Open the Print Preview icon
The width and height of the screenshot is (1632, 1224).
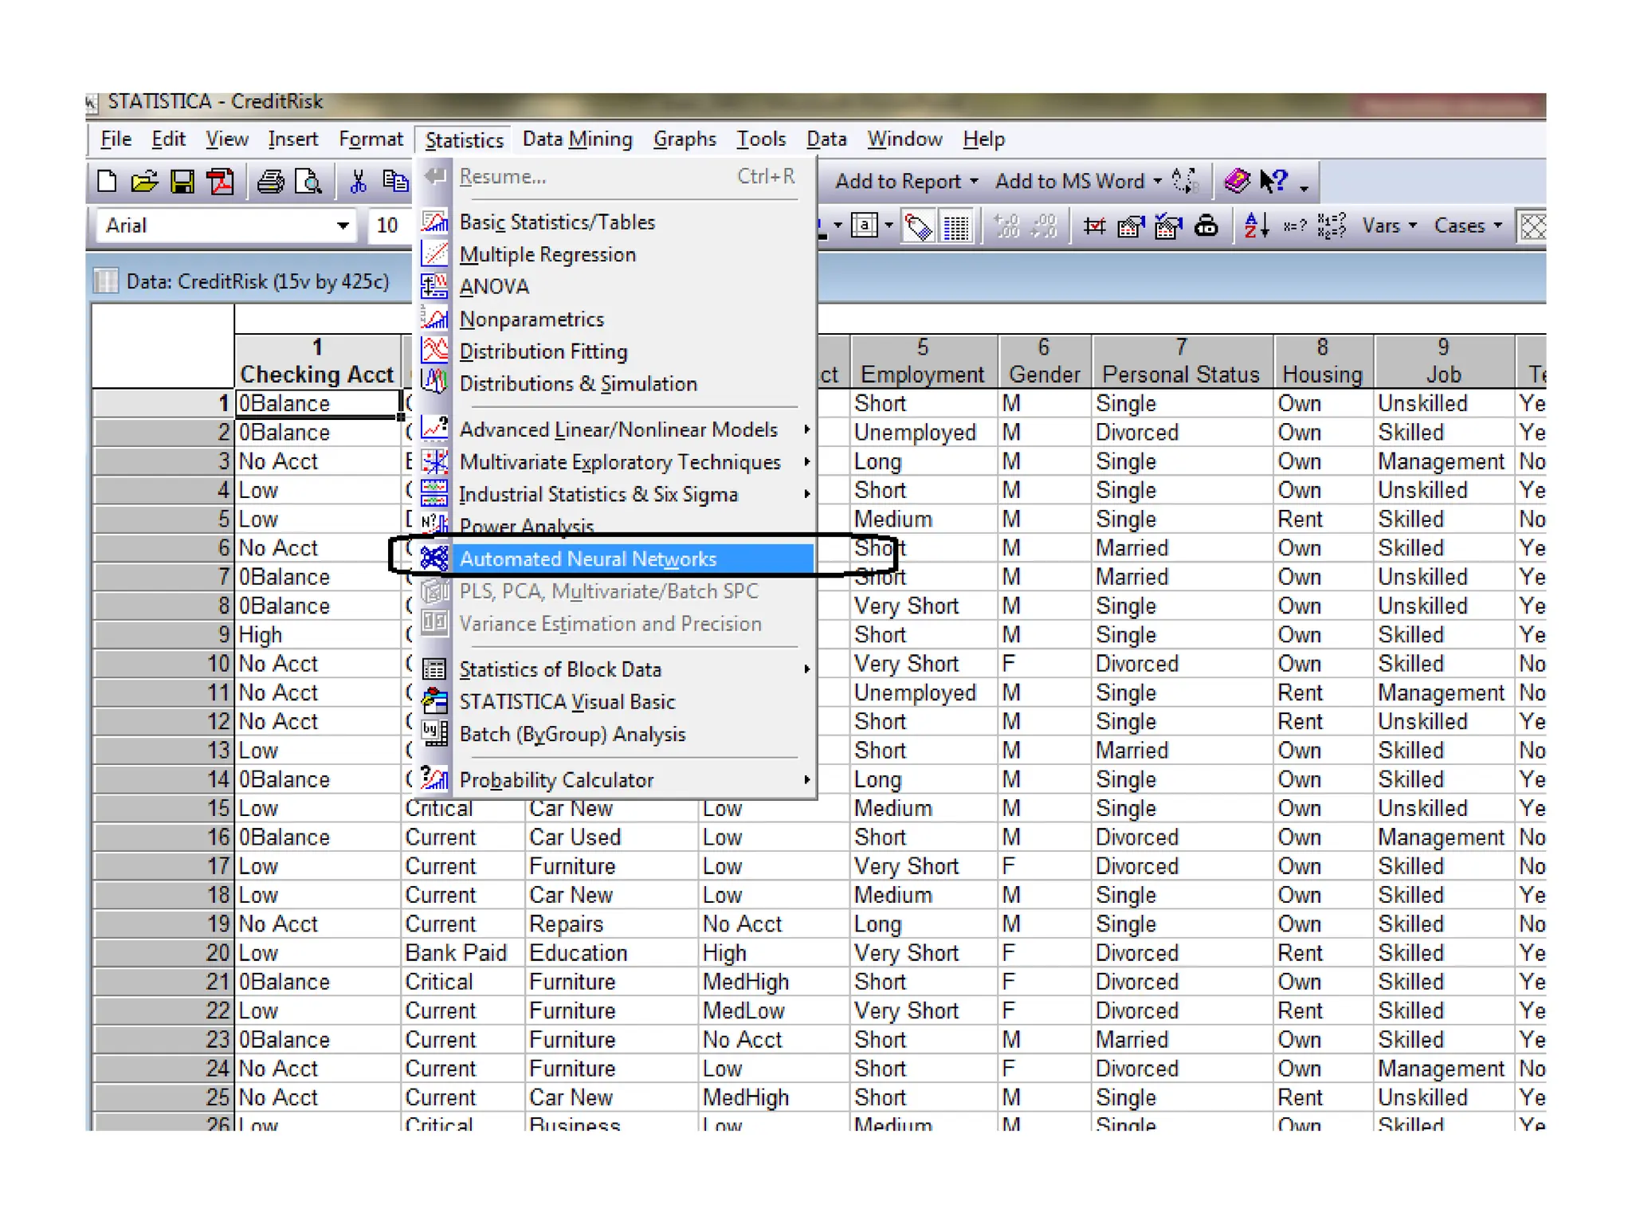[308, 182]
